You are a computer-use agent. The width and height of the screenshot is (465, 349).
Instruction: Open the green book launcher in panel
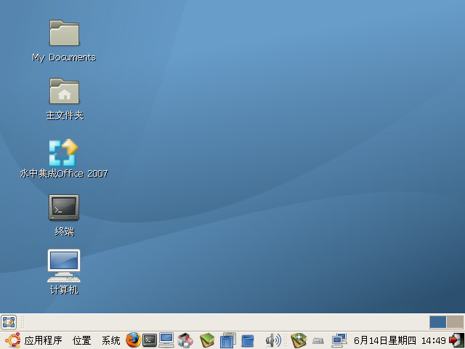pyautogui.click(x=207, y=340)
